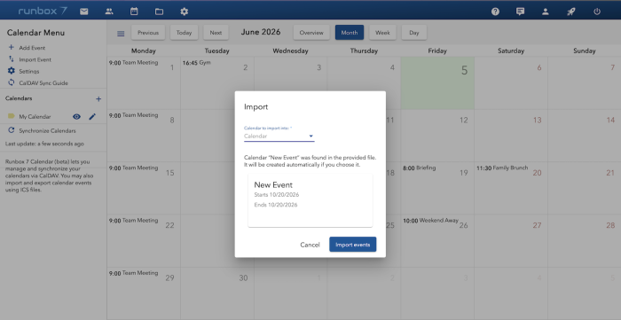Go to Previous month
This screenshot has width=621, height=320.
[148, 33]
